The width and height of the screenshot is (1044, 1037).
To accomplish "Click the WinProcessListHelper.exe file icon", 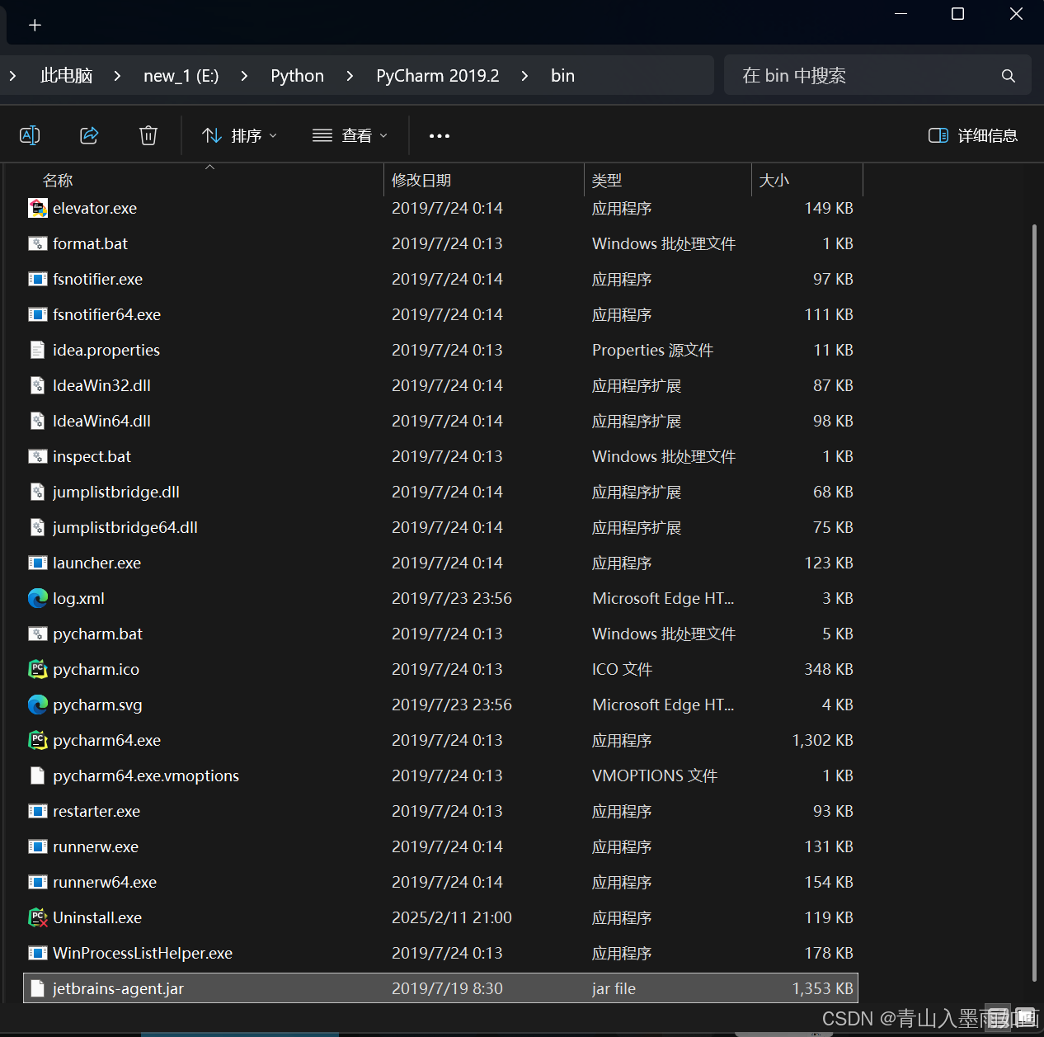I will [38, 953].
